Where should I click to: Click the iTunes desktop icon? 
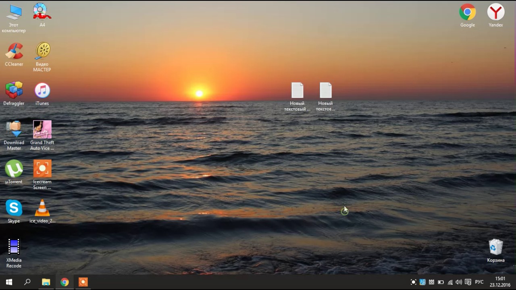[x=42, y=93]
